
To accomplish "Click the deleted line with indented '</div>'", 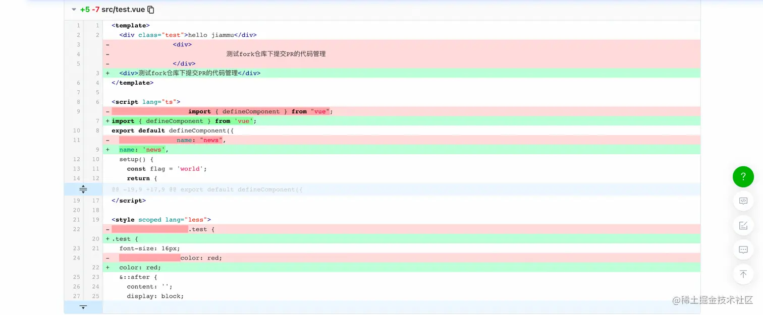I will 401,64.
